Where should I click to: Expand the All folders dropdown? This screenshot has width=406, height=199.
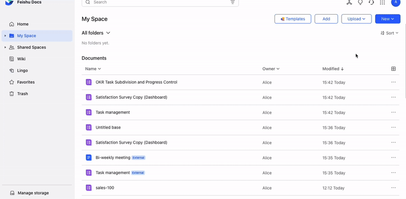click(96, 33)
